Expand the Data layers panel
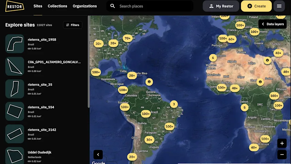Viewport: 291px width, 164px height. coord(273,24)
